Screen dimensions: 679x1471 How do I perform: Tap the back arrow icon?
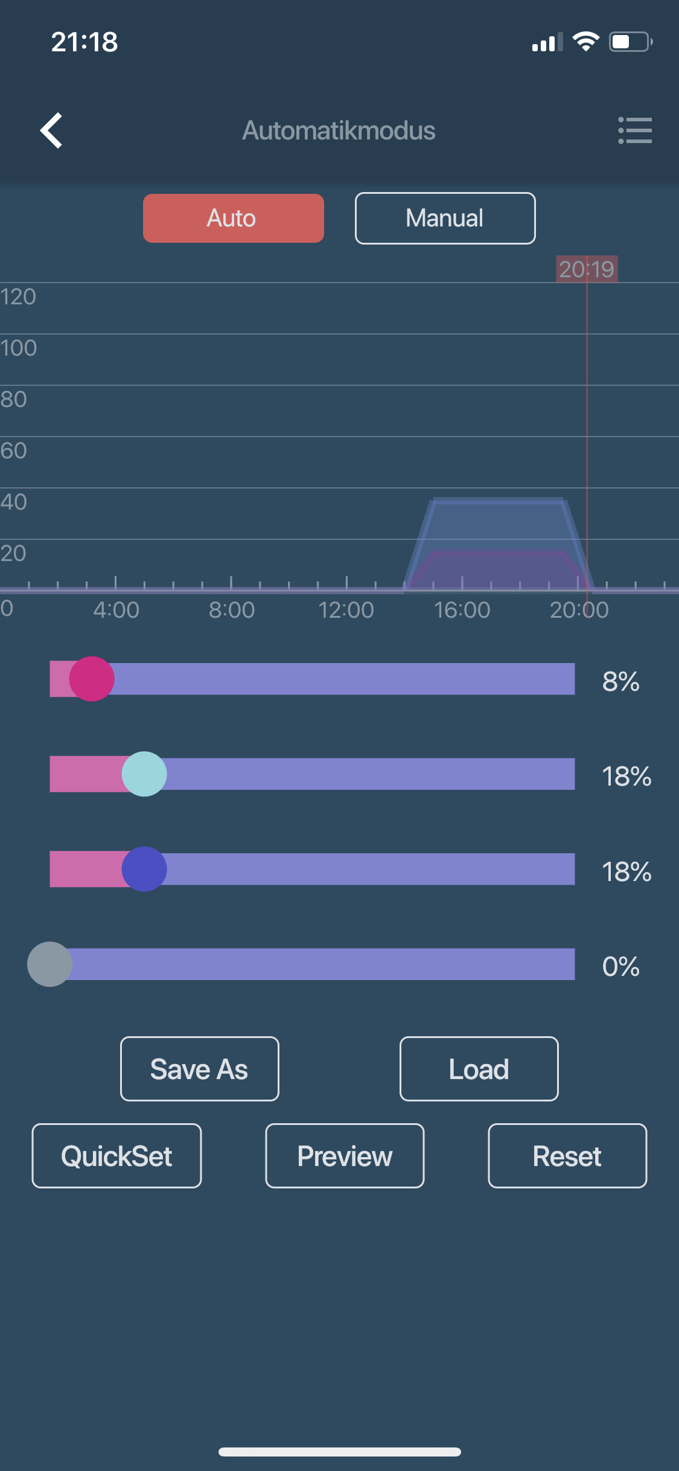52,130
